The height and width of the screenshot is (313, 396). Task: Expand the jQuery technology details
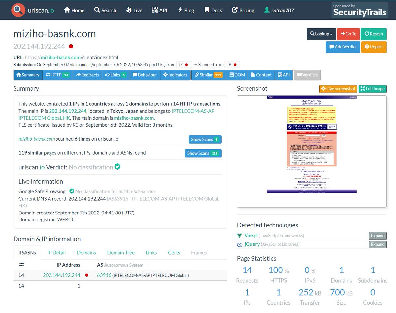[x=378, y=244]
